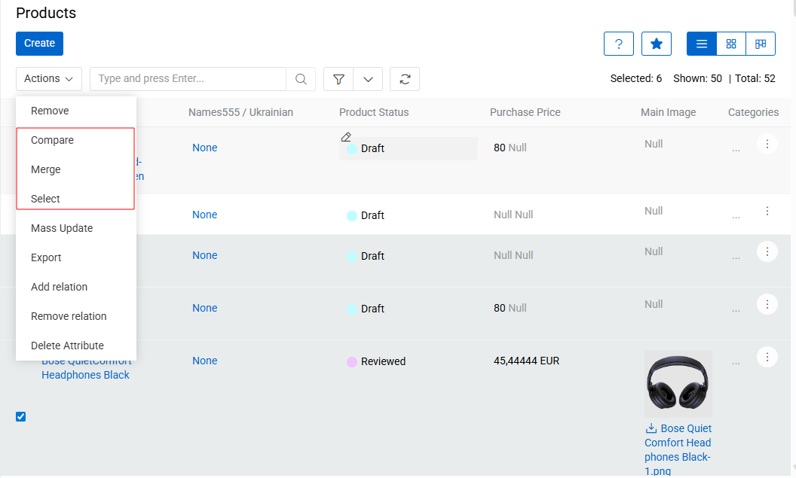Click the pink Reviewed status dot

(351, 362)
